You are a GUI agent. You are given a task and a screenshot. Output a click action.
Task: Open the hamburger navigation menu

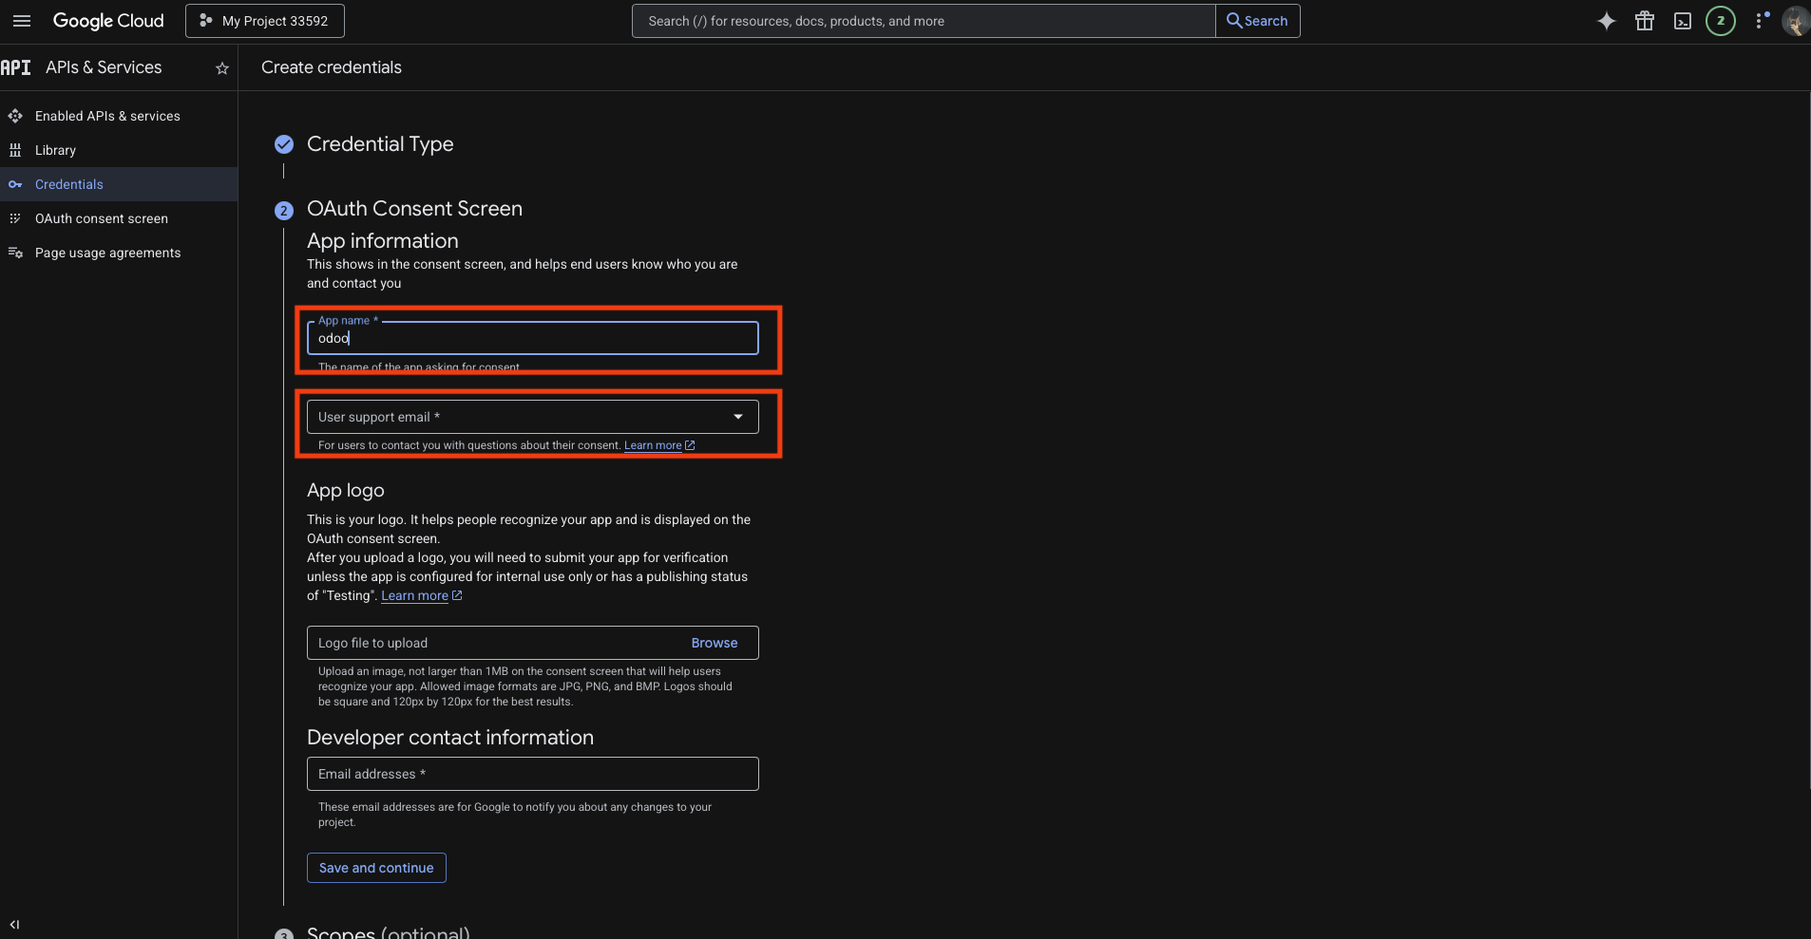pos(21,21)
